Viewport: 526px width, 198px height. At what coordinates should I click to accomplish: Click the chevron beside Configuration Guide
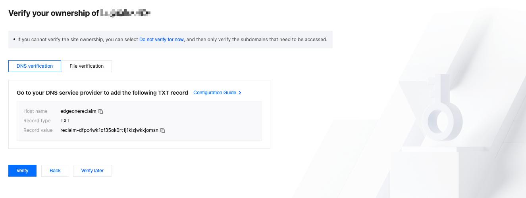[x=240, y=93]
